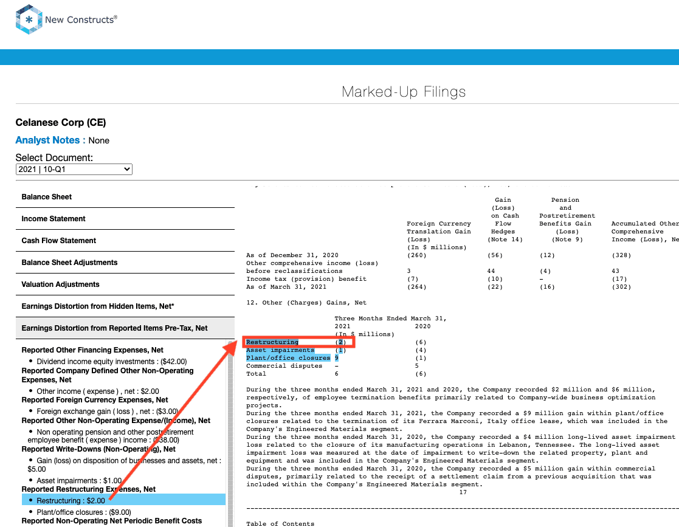Open the Cash Flow Statement section
Image resolution: width=679 pixels, height=527 pixels.
point(125,241)
